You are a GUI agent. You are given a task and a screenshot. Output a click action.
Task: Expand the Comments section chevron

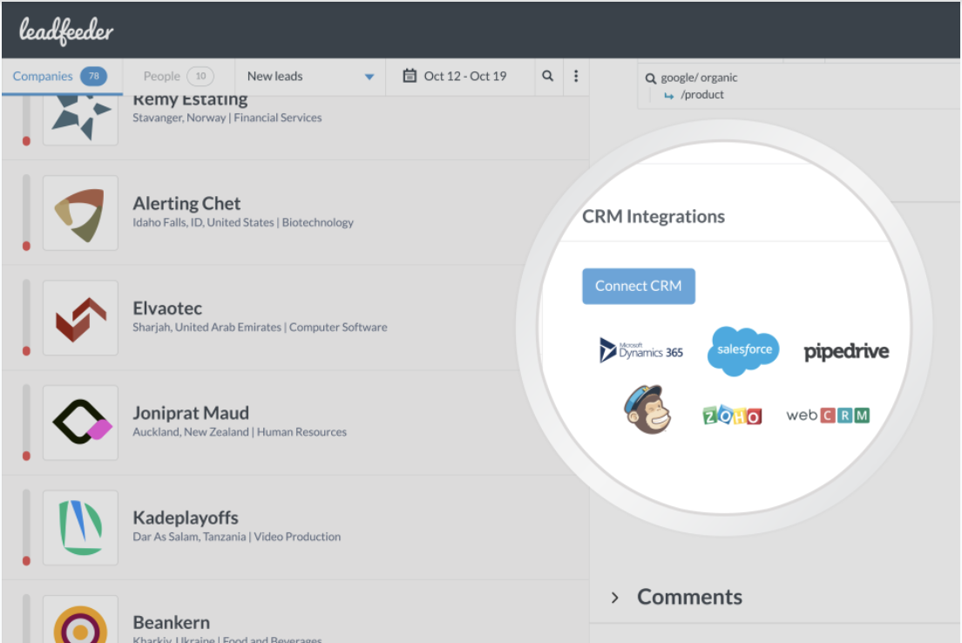[614, 597]
